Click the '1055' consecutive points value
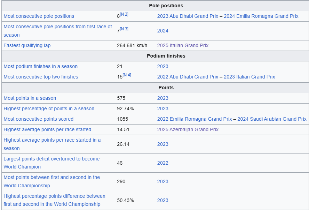Viewport: 309px width, 210px height. click(122, 119)
